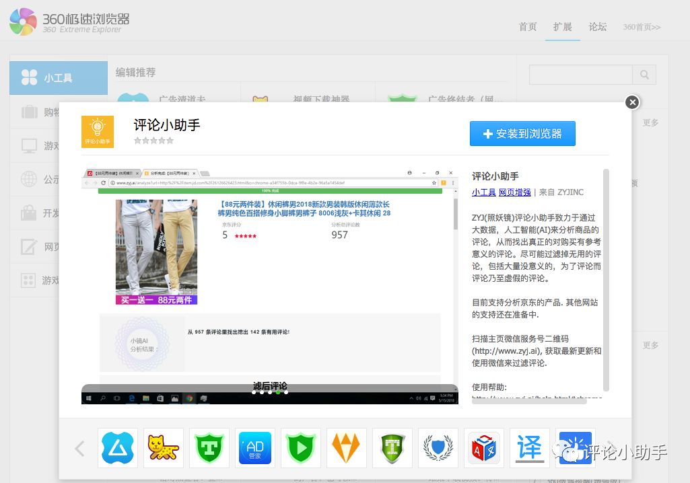Click the 使用帮助: text in the description
The image size is (690, 483).
[x=489, y=387]
